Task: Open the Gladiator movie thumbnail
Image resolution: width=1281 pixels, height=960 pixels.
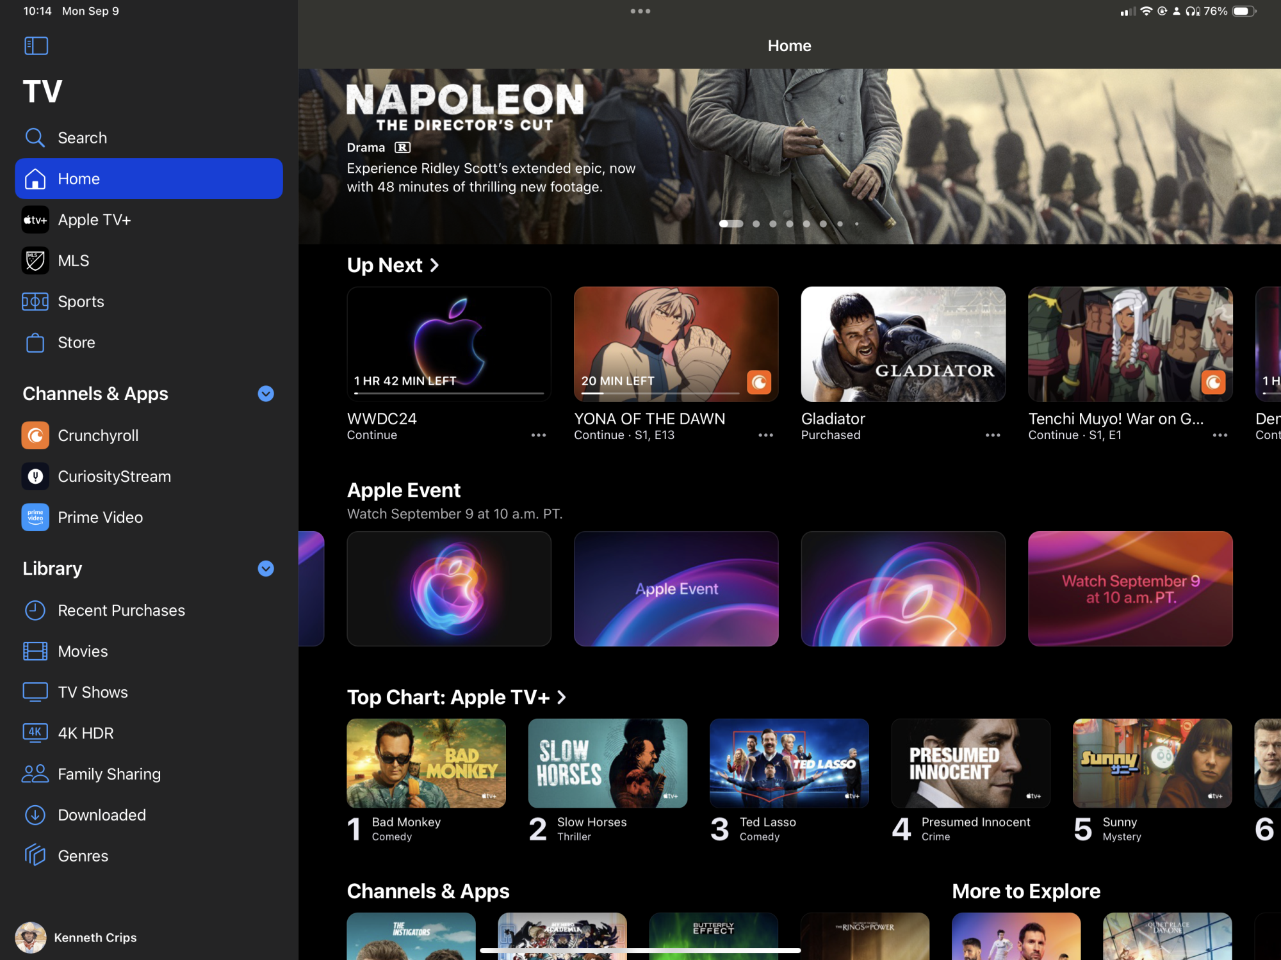Action: [903, 344]
